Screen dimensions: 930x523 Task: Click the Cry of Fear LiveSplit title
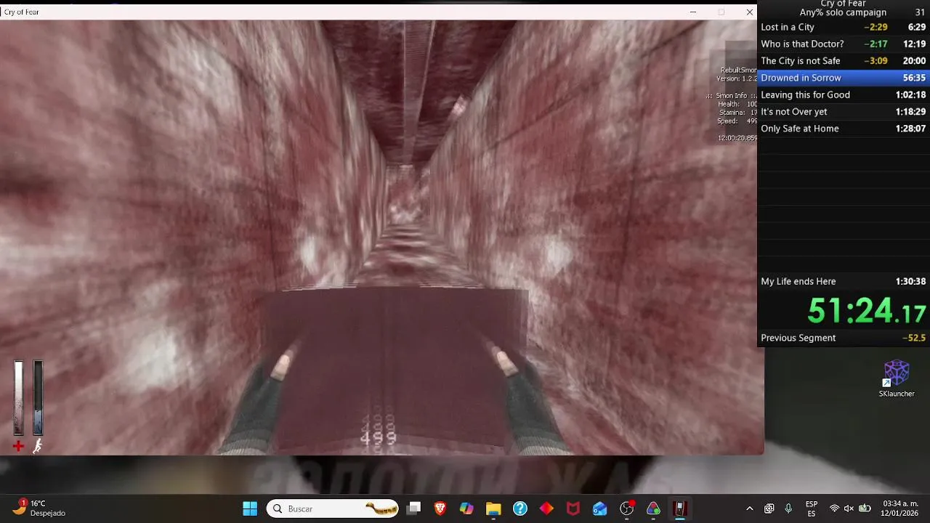[x=843, y=4]
